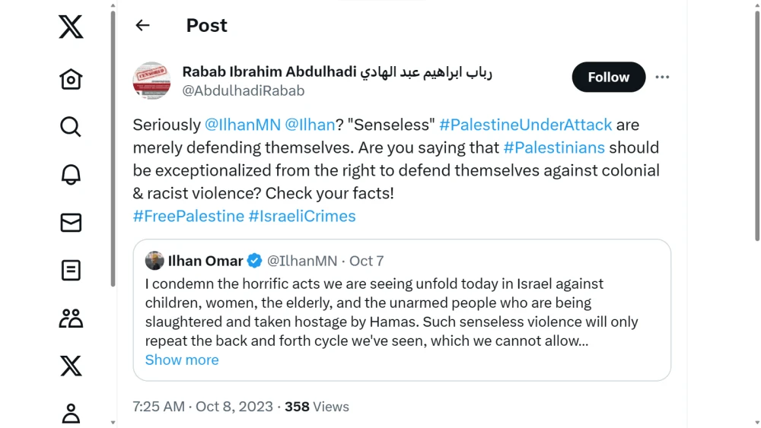Open Communities people icon
The width and height of the screenshot is (761, 428).
71,319
